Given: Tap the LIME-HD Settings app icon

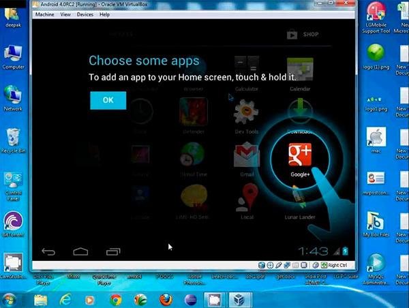Looking at the screenshot, I should click(194, 197).
